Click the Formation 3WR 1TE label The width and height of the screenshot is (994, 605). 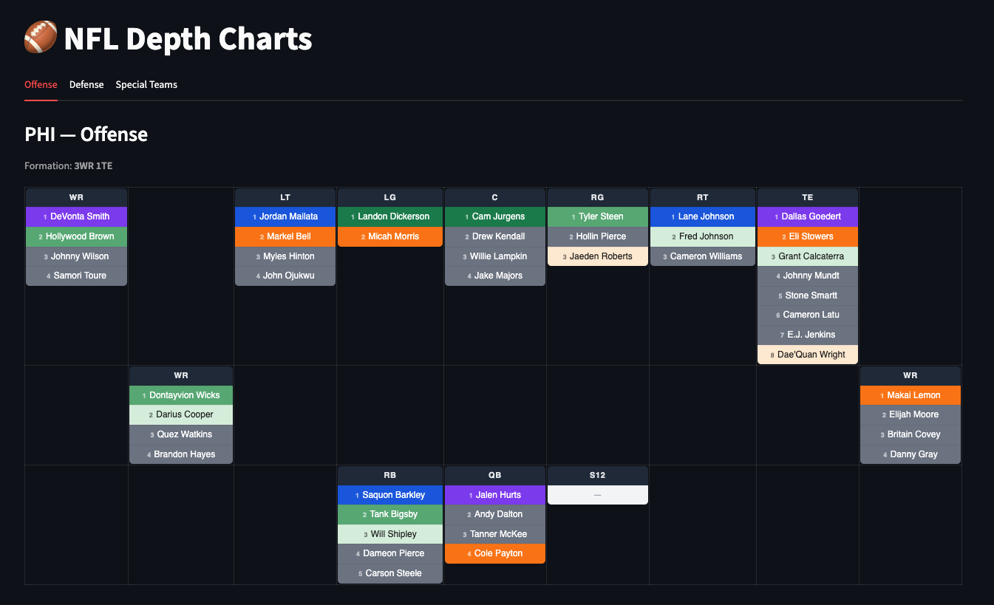(x=69, y=165)
